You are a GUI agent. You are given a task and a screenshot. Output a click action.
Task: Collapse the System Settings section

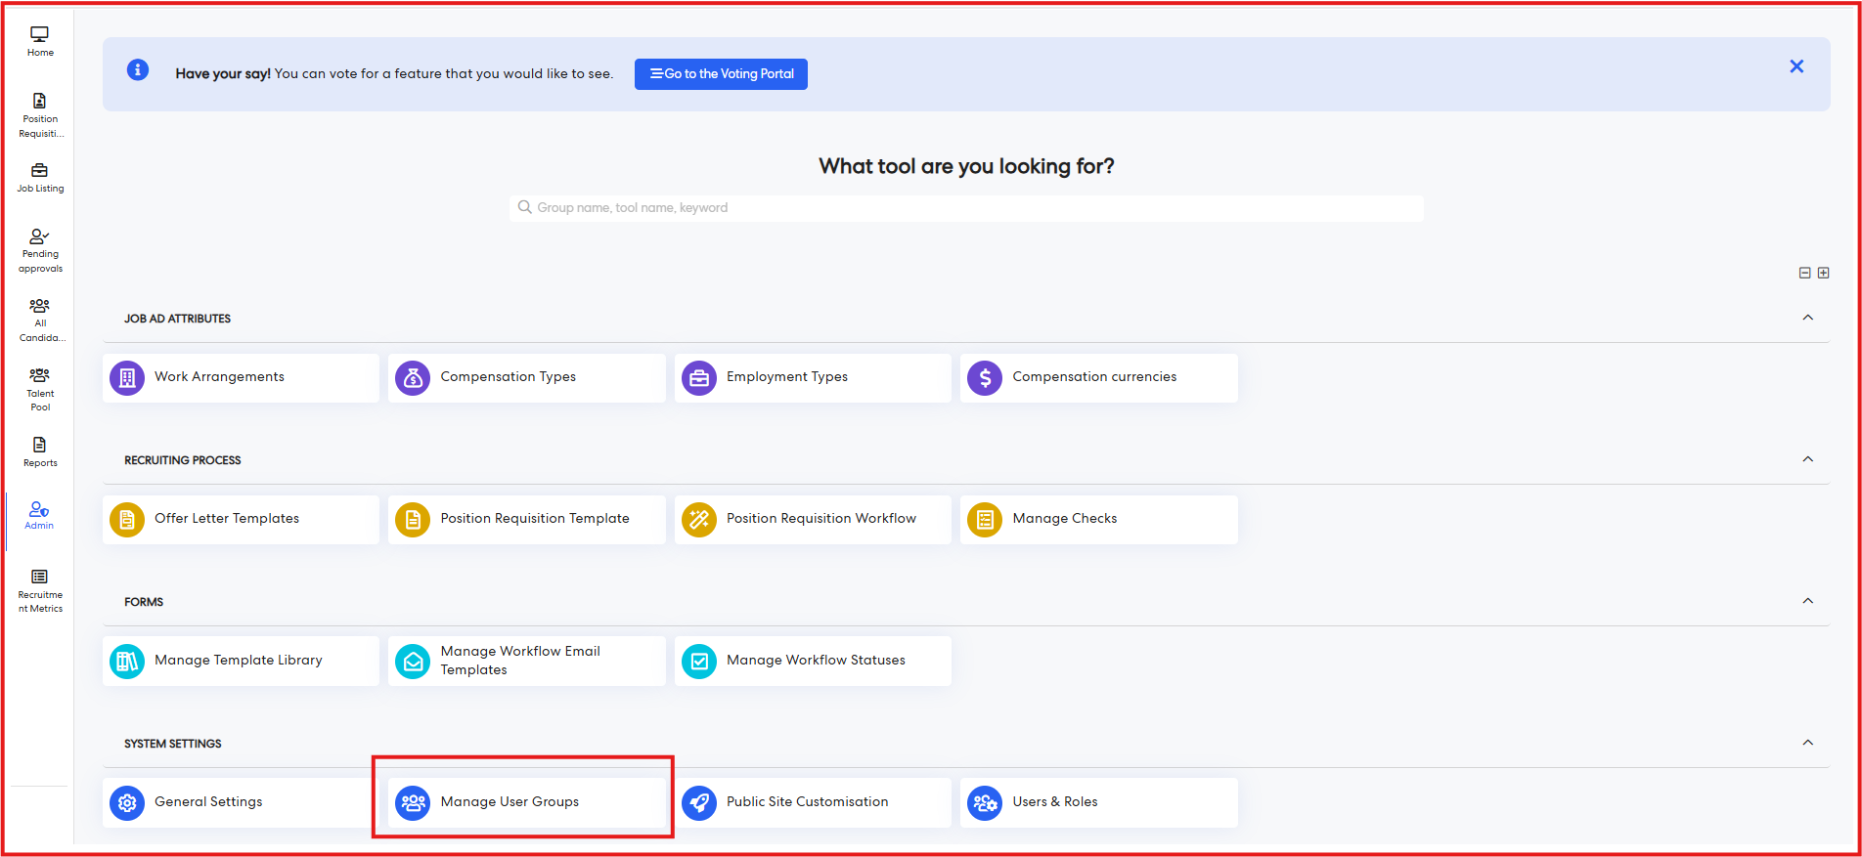pyautogui.click(x=1807, y=743)
